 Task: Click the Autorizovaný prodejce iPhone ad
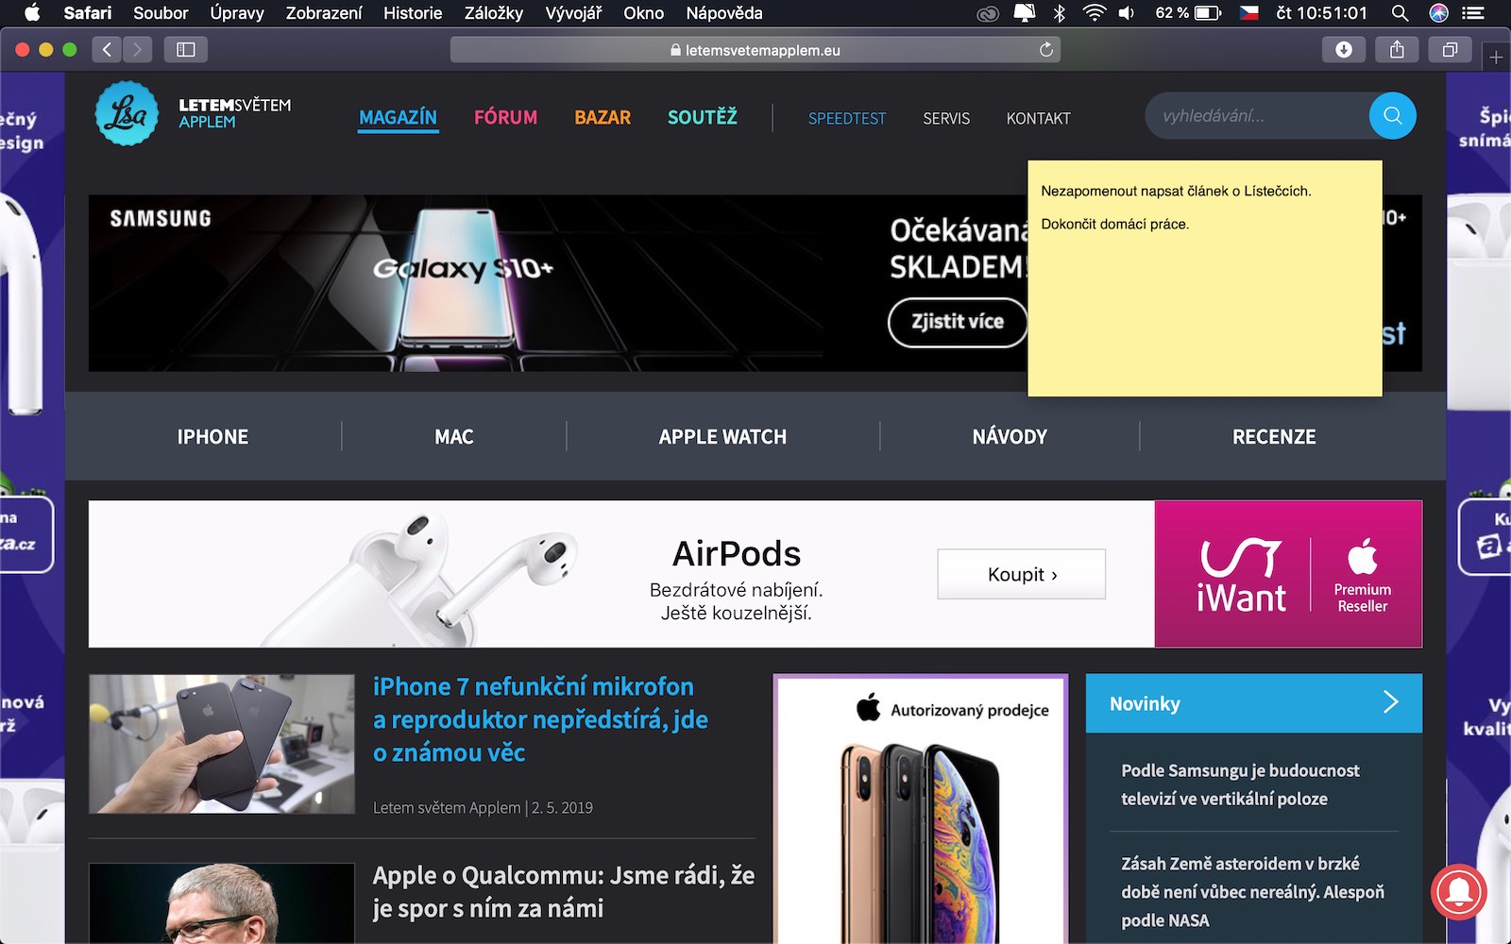click(x=921, y=809)
